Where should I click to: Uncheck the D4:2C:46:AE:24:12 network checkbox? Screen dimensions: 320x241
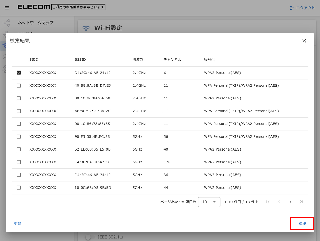click(x=19, y=73)
